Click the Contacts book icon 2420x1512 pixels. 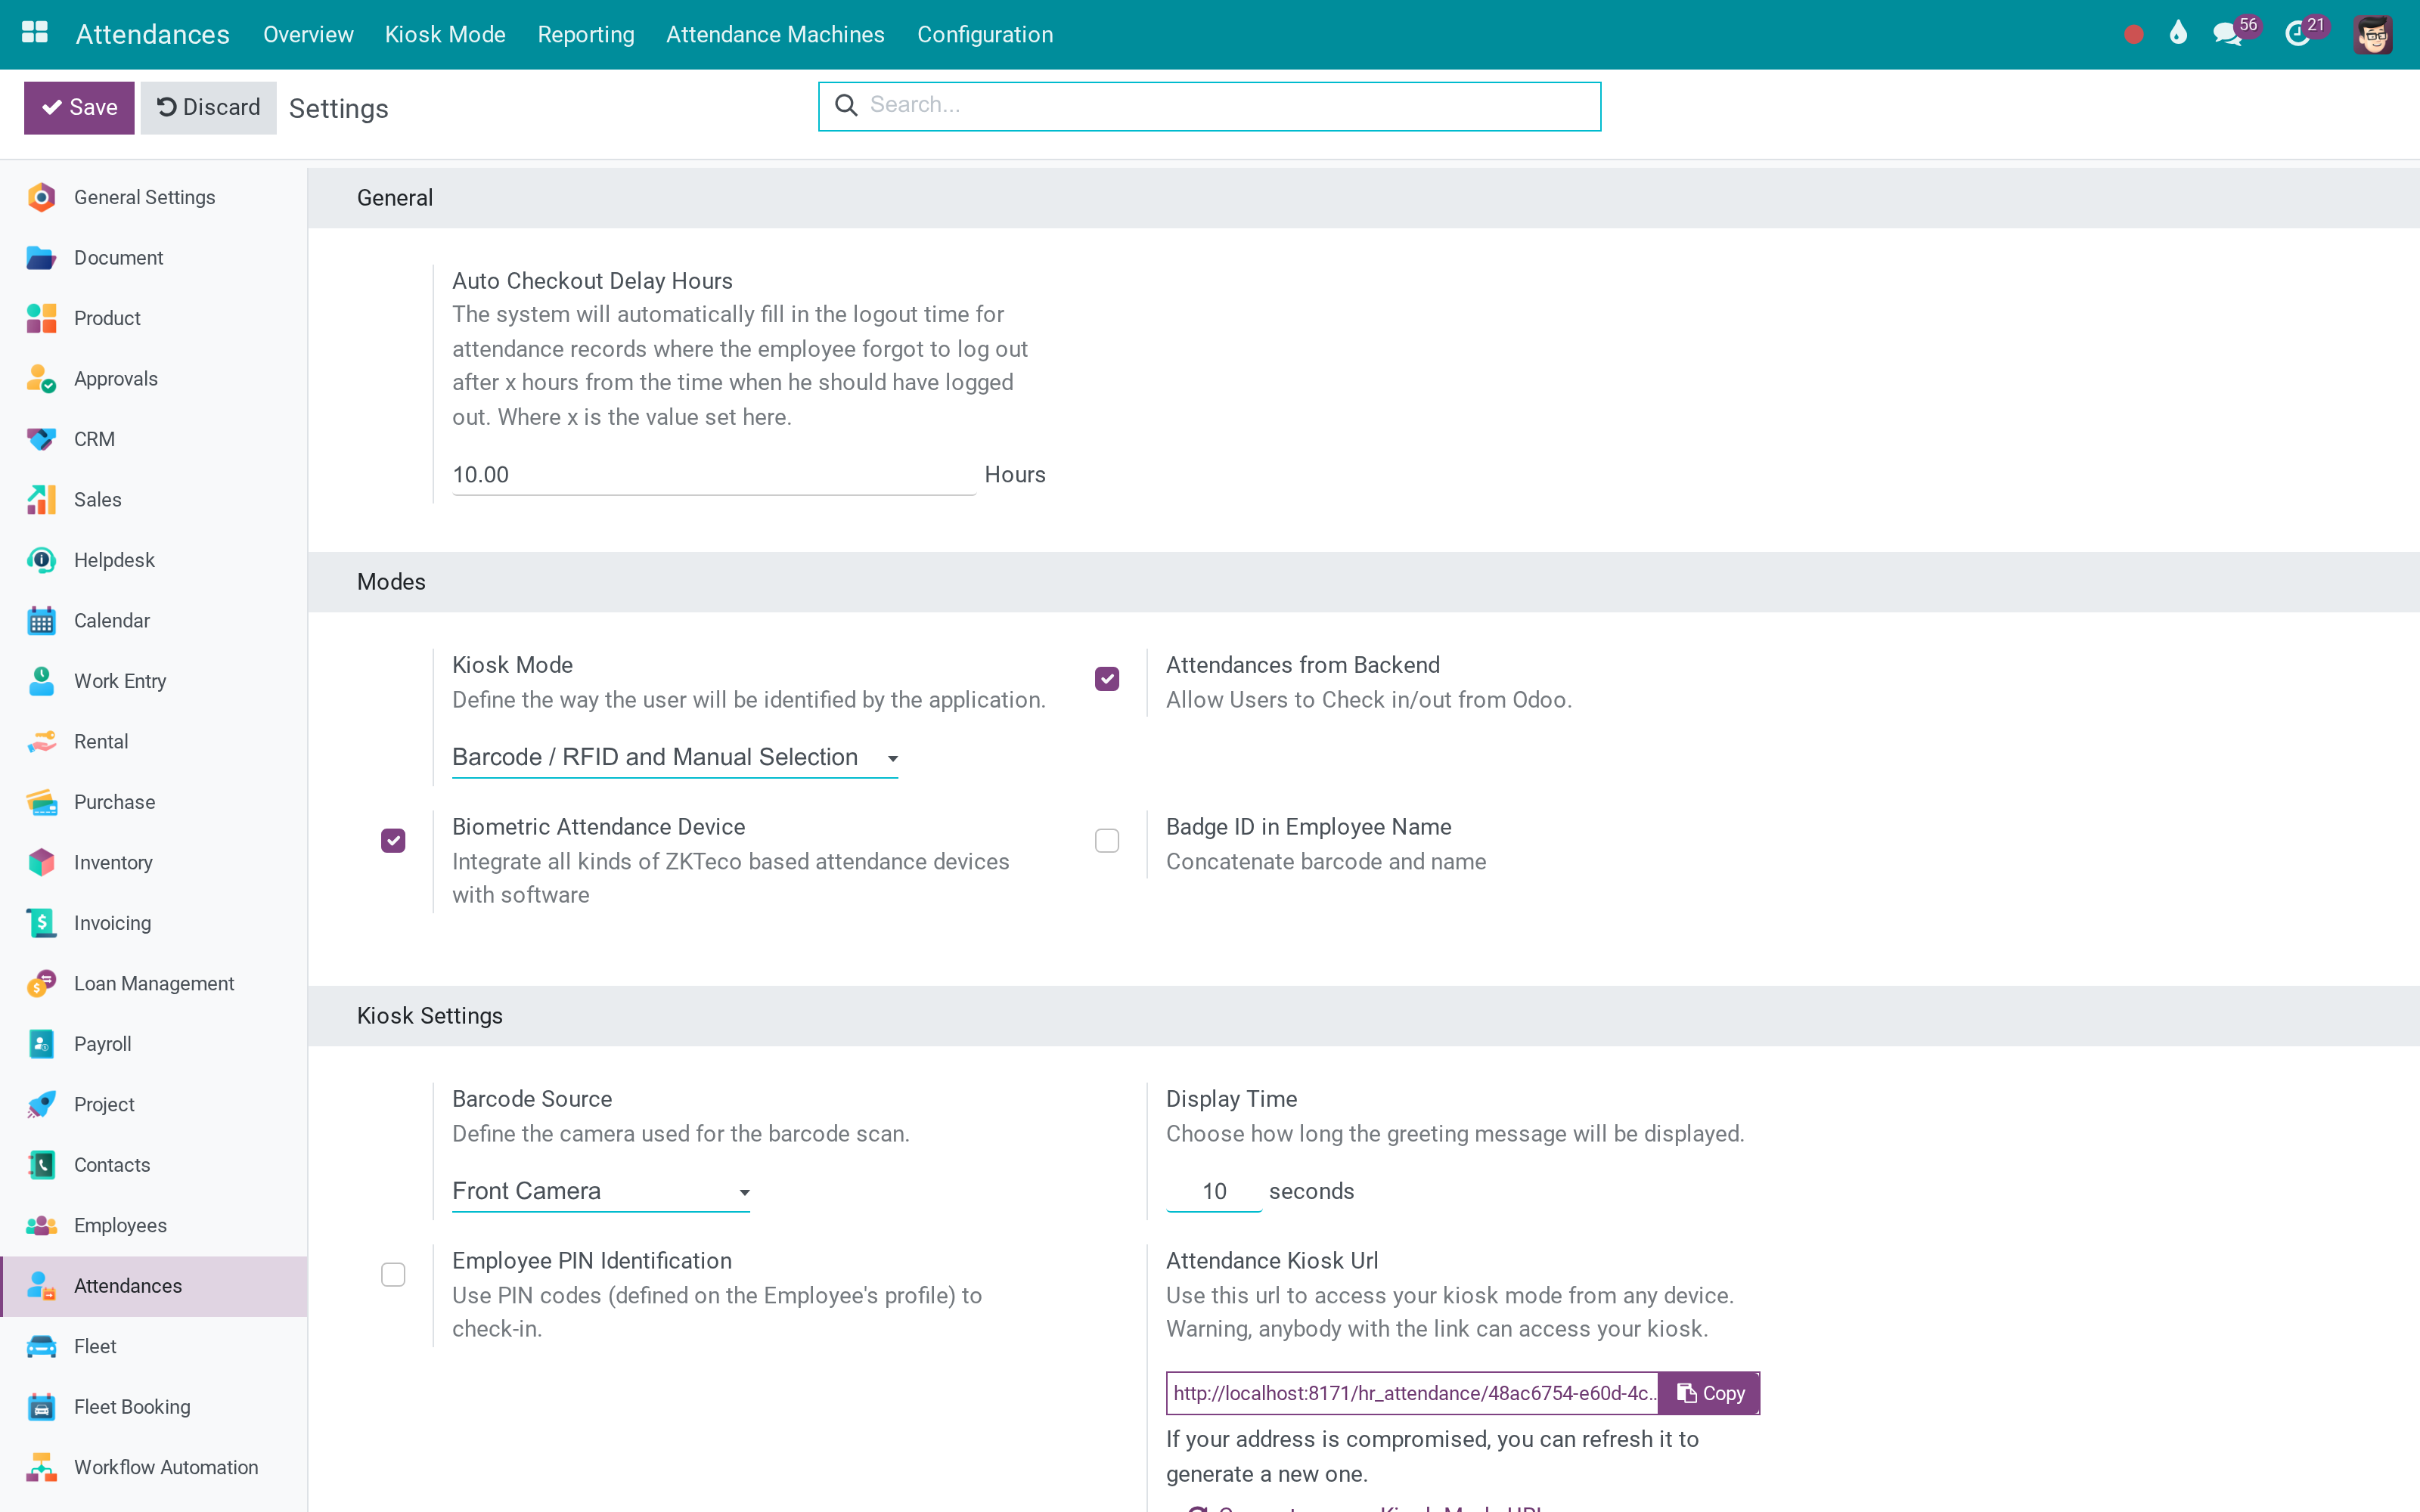[x=41, y=1165]
